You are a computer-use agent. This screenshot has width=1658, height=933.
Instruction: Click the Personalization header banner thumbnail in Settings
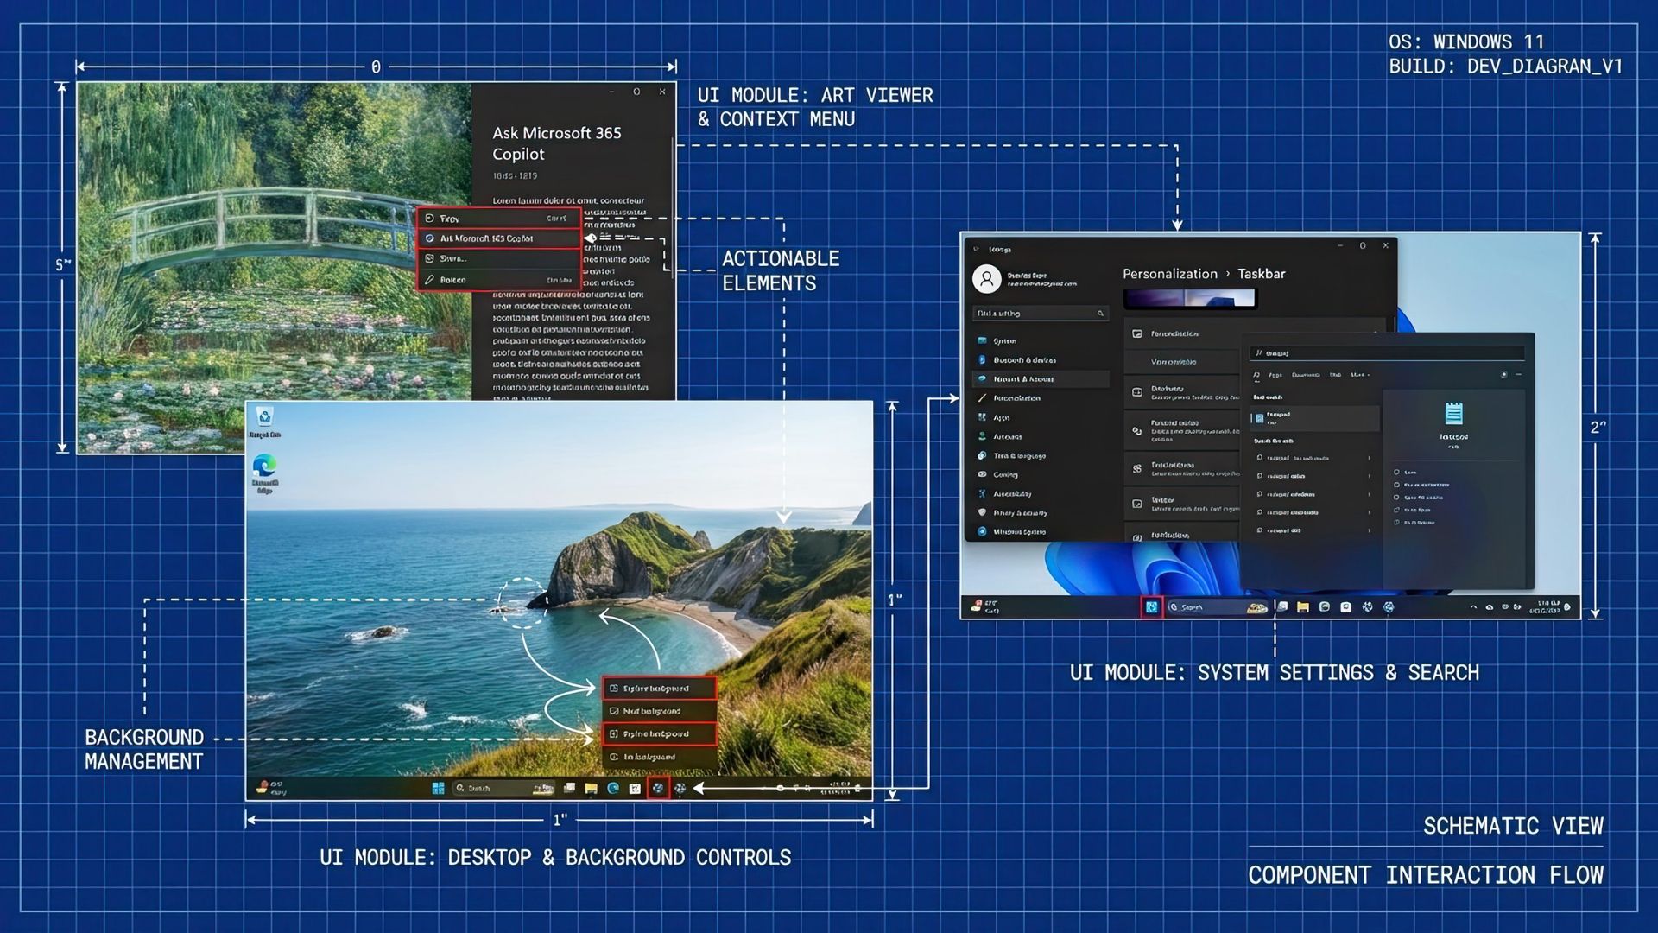point(1190,296)
